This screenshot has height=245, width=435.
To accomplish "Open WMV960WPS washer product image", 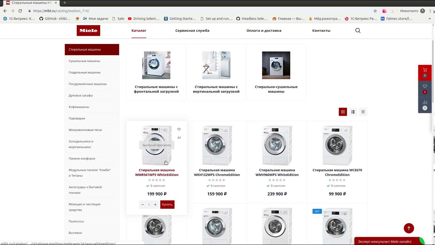I will tap(277, 145).
